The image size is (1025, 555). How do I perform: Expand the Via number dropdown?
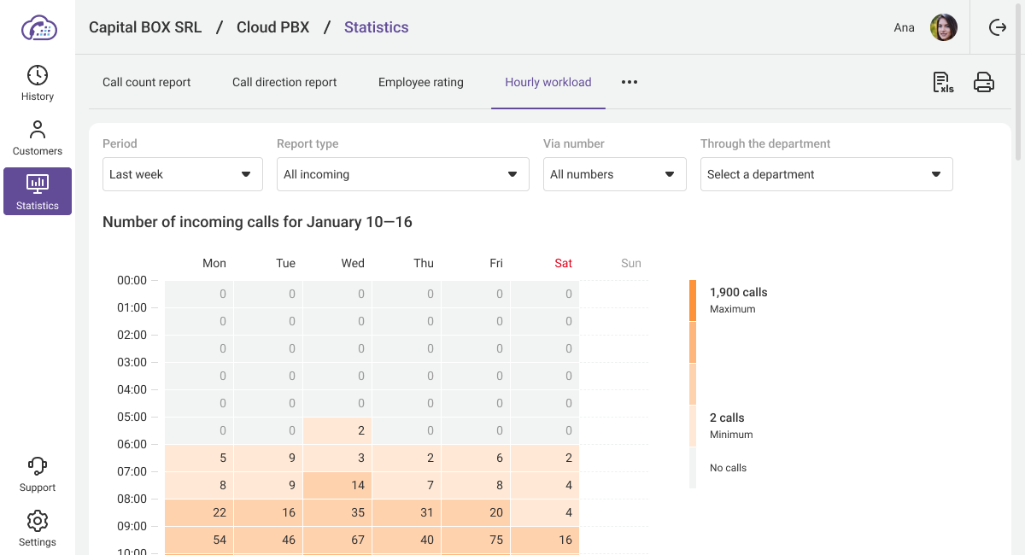tap(614, 174)
